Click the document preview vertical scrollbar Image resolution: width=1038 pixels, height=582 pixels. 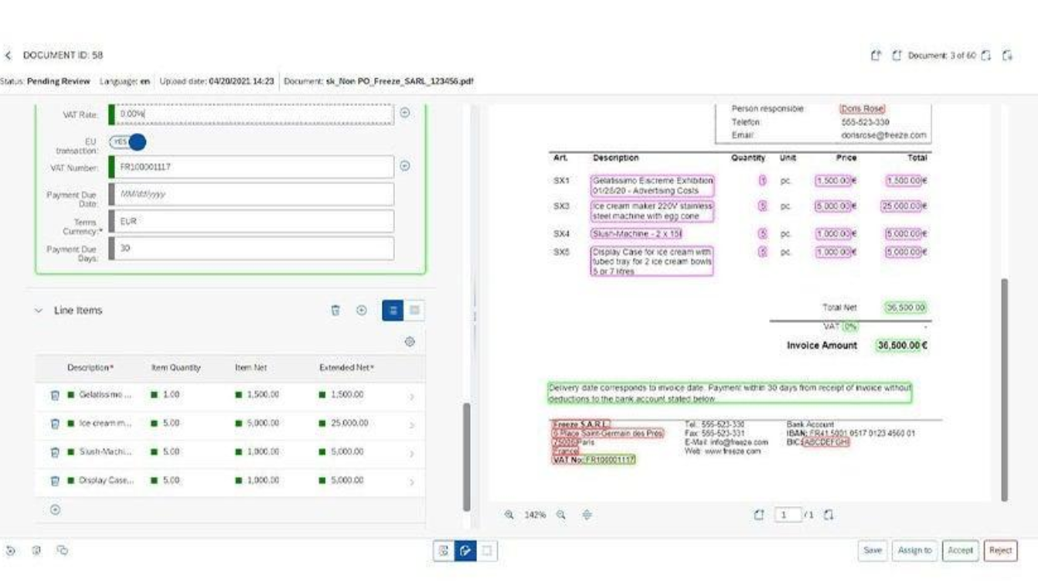(x=1005, y=389)
